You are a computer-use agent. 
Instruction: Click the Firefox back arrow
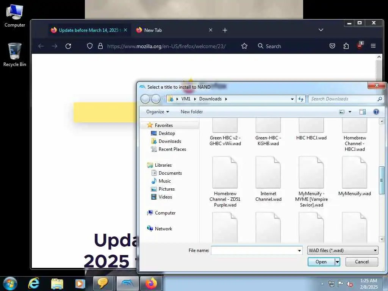(41, 46)
